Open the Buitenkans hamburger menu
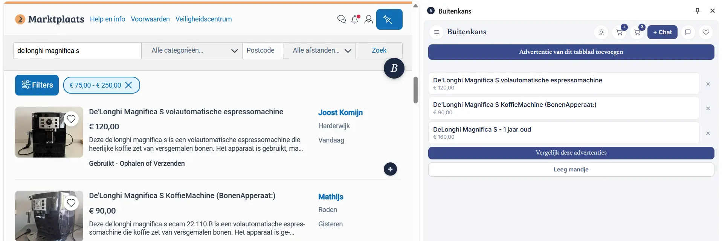This screenshot has width=722, height=241. [x=437, y=32]
